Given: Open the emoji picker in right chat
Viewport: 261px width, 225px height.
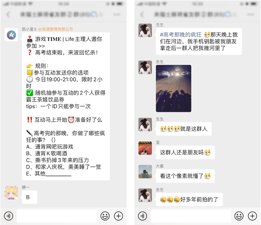Looking at the screenshot, I should coord(239,216).
